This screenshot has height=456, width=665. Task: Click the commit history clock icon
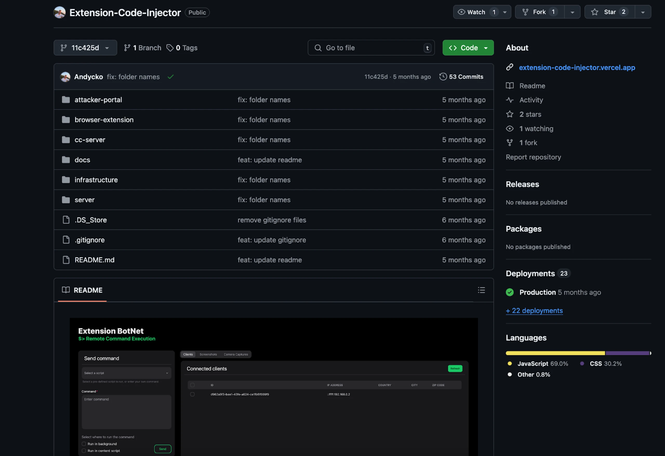click(443, 77)
